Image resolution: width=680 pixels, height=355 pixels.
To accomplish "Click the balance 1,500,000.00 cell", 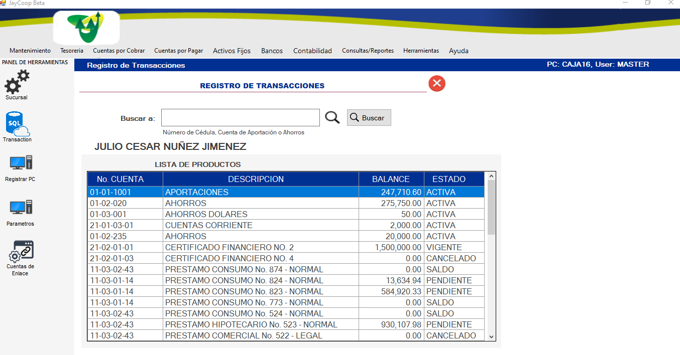I will click(391, 247).
